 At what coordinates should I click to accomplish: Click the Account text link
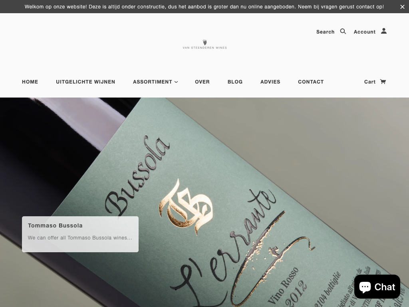coord(364,32)
